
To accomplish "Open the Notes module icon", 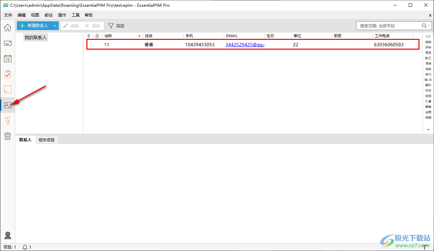I will click(x=7, y=90).
